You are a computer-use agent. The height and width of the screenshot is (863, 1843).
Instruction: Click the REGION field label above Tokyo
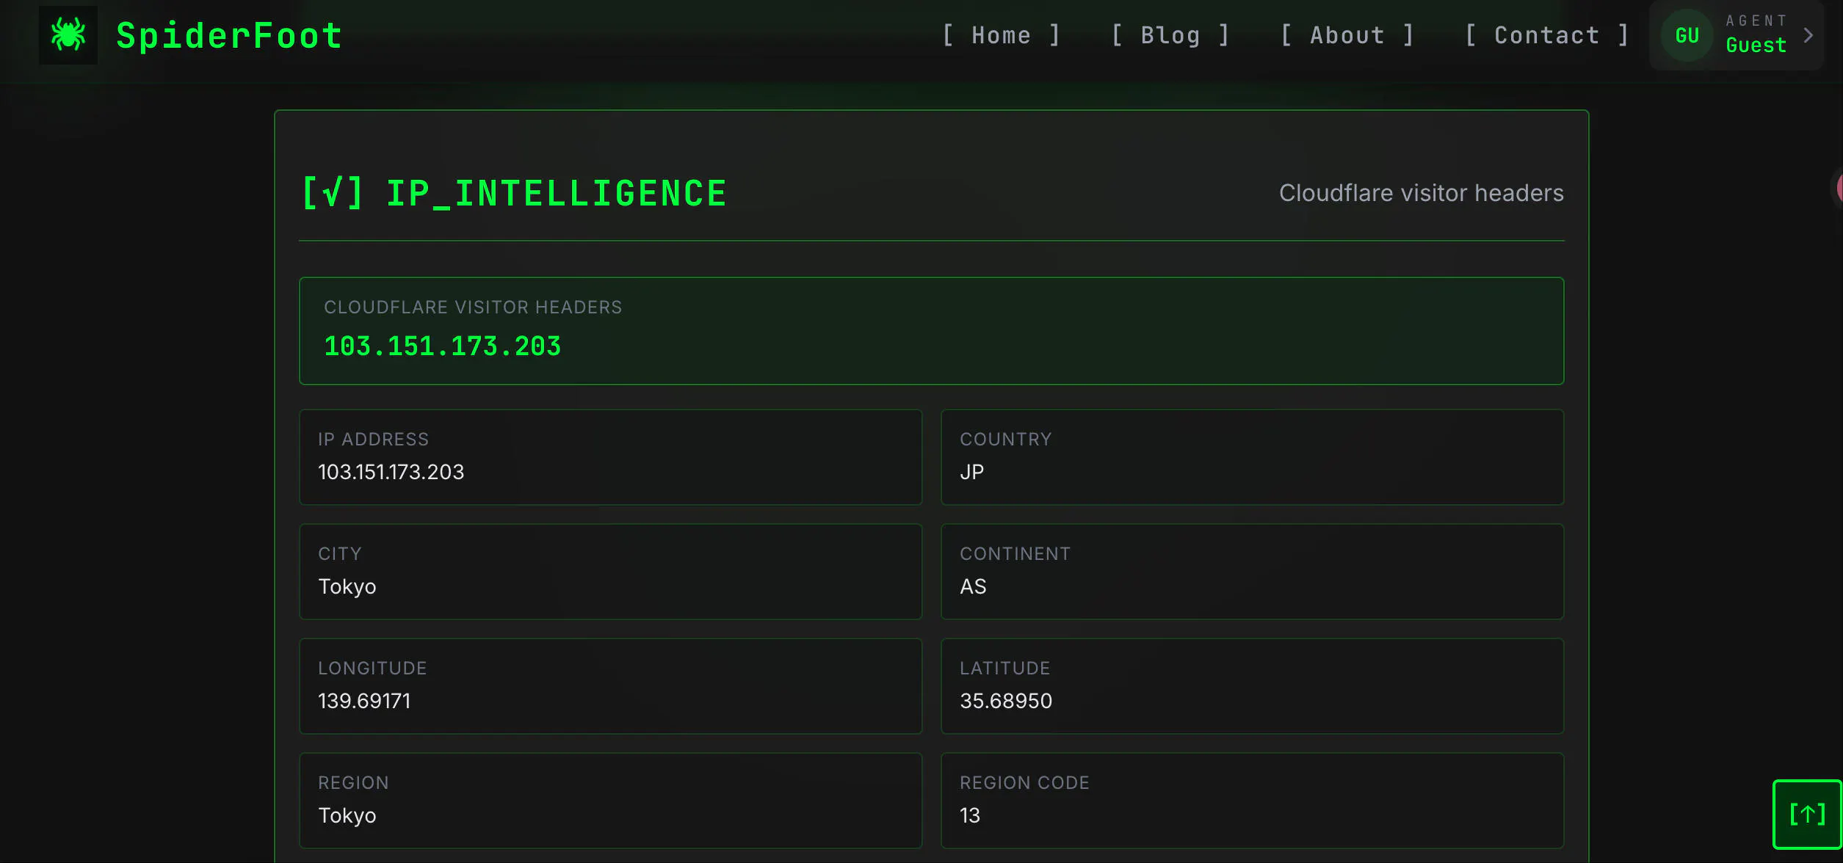click(353, 783)
